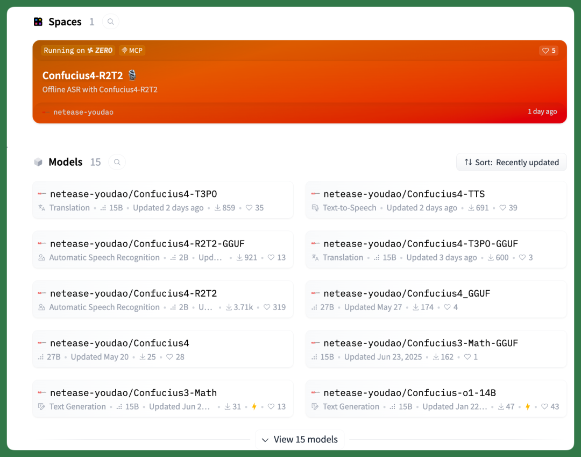Viewport: 581px width, 457px height.
Task: Open the Confucius4-R2T2 space title
Action: (x=82, y=75)
